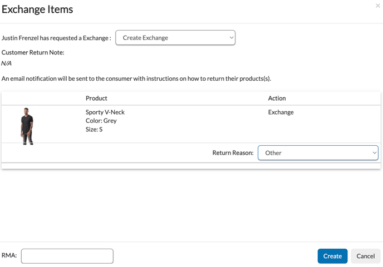Click the Color: Grey product detail
383x267 pixels.
click(101, 121)
